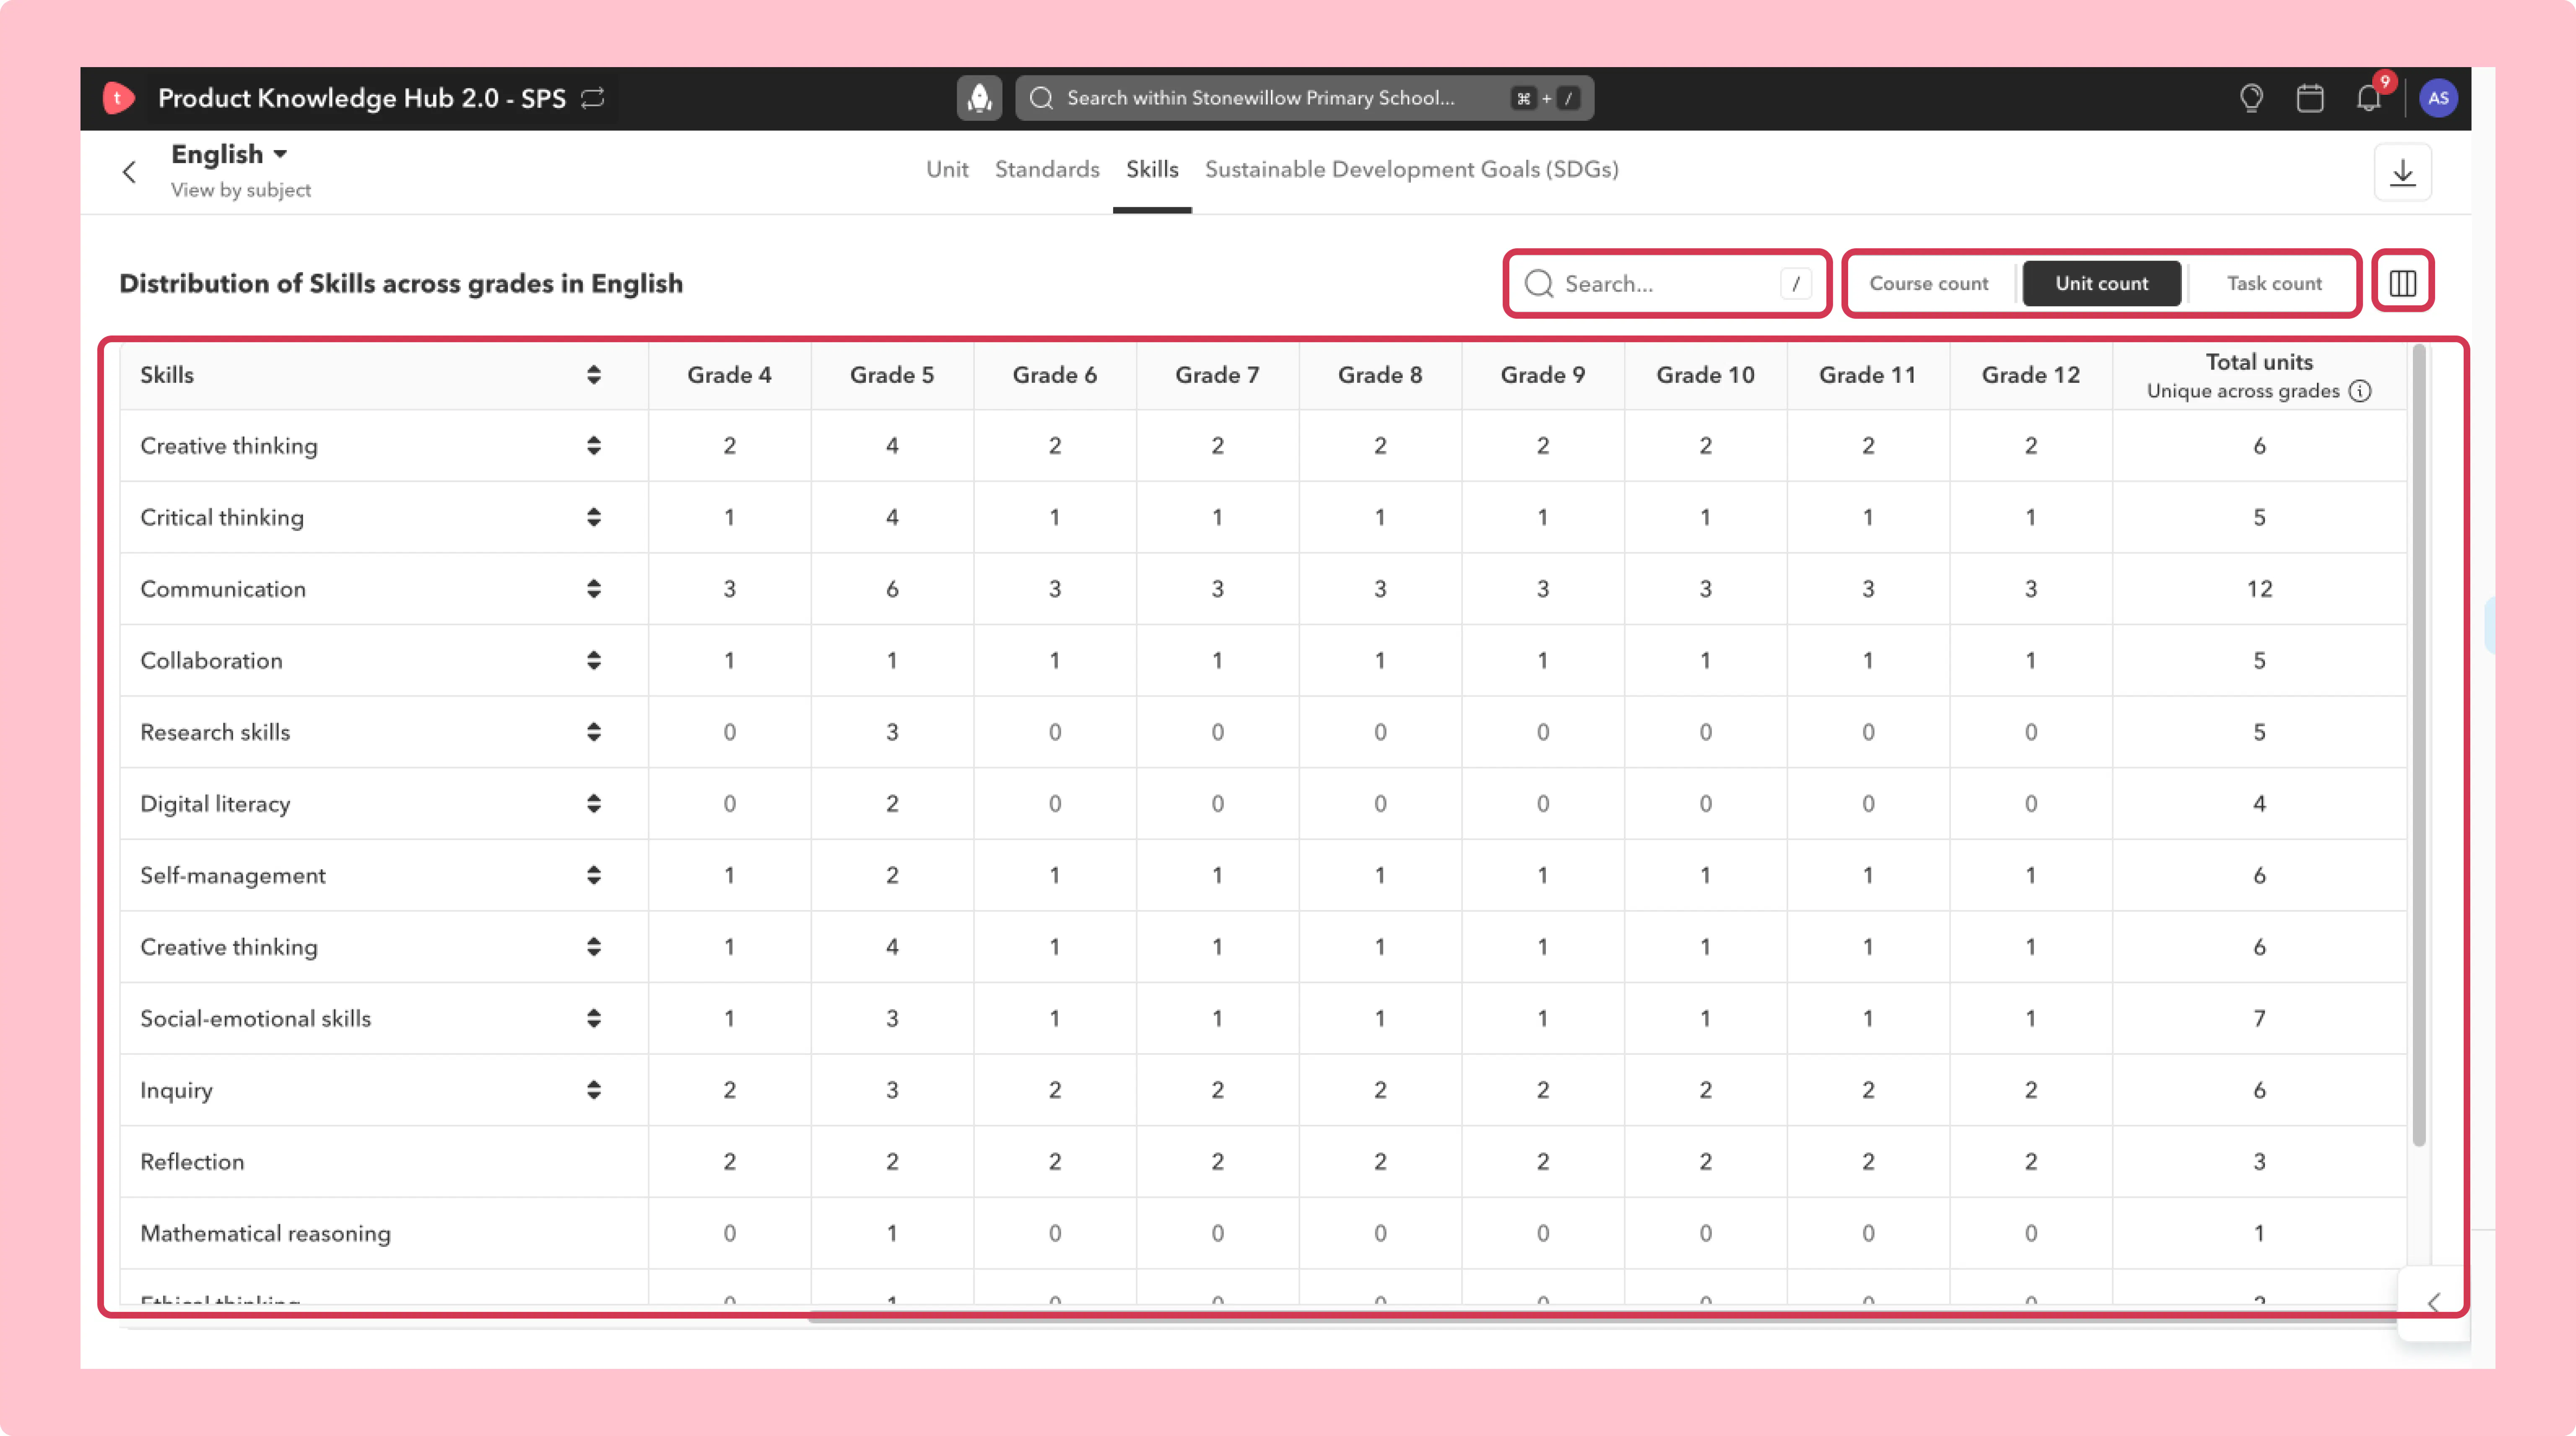The height and width of the screenshot is (1436, 2576).
Task: Open the lightbulb help icon
Action: (x=2251, y=98)
